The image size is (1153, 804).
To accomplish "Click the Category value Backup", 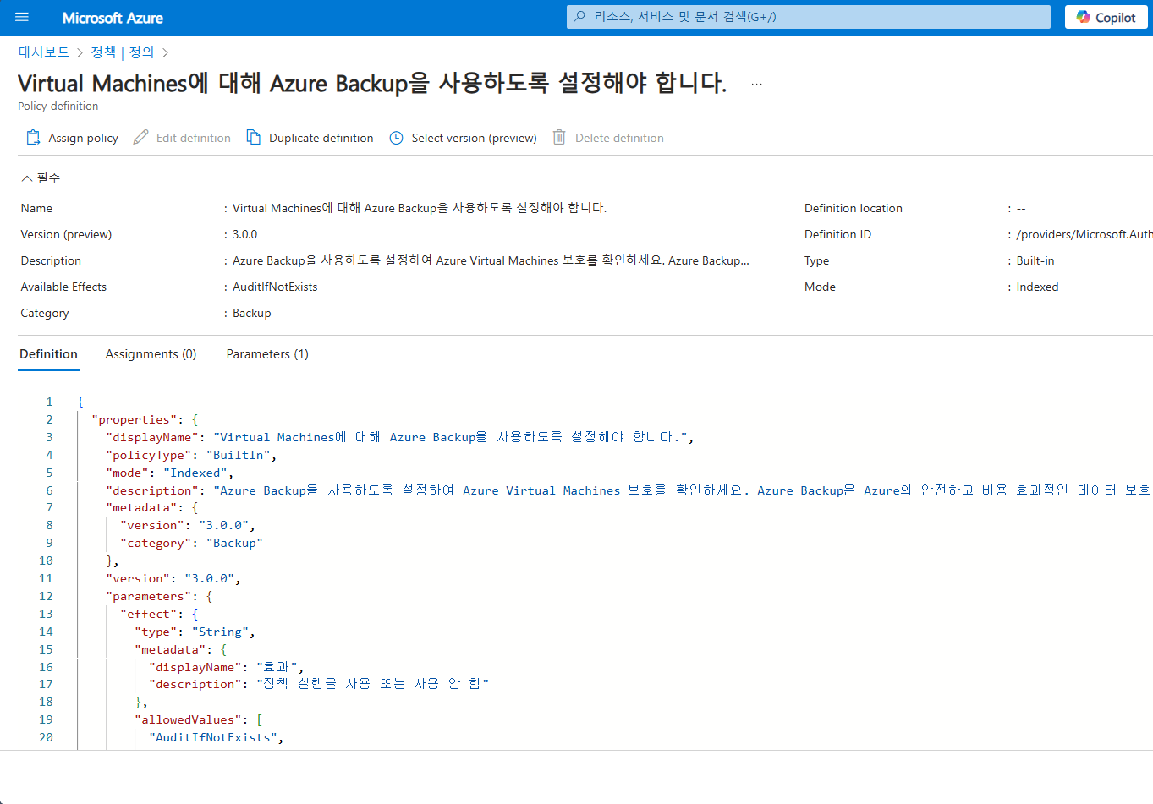I will pyautogui.click(x=252, y=313).
